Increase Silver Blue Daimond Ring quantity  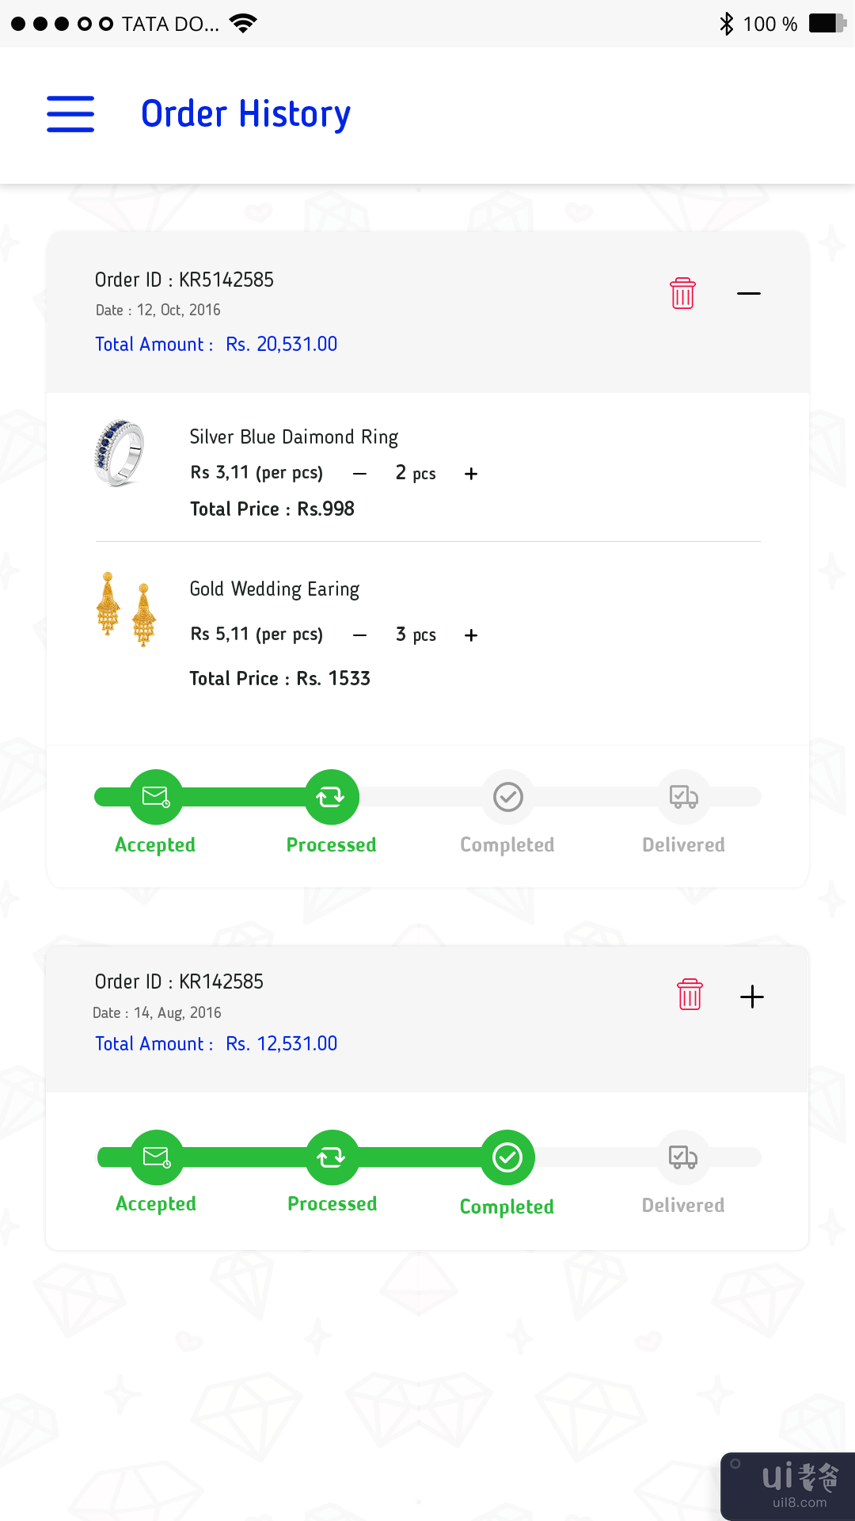(471, 474)
